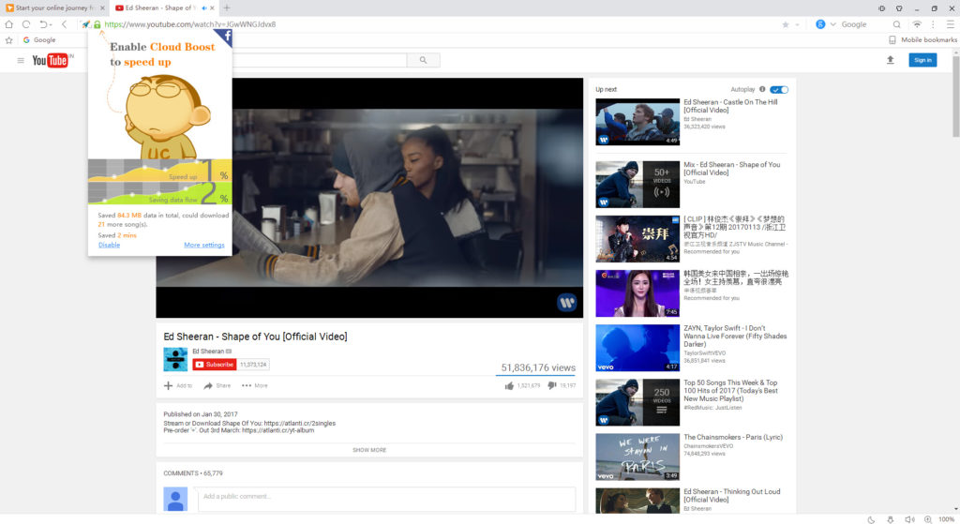Close the Start your online journey tab
960x524 pixels.
(102, 7)
